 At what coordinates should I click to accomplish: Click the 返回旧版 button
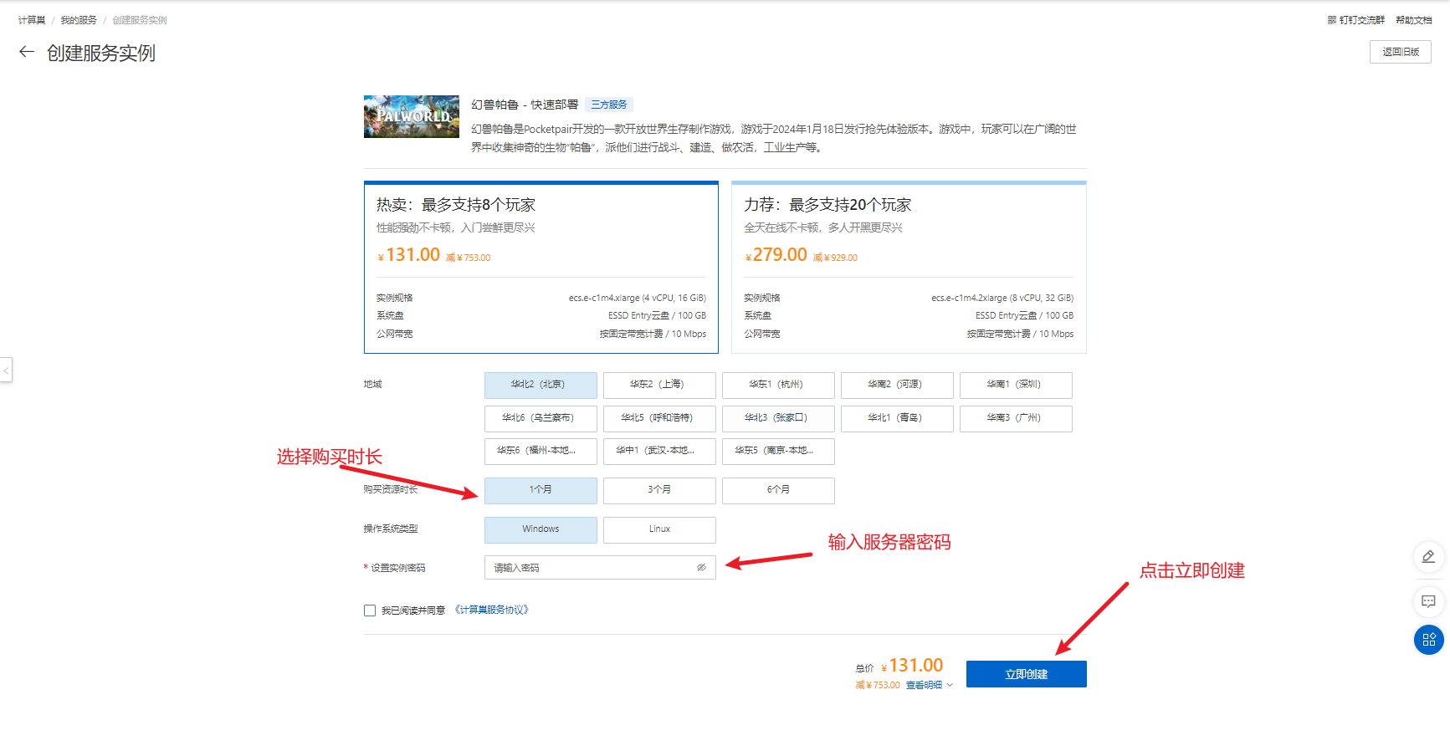1401,52
